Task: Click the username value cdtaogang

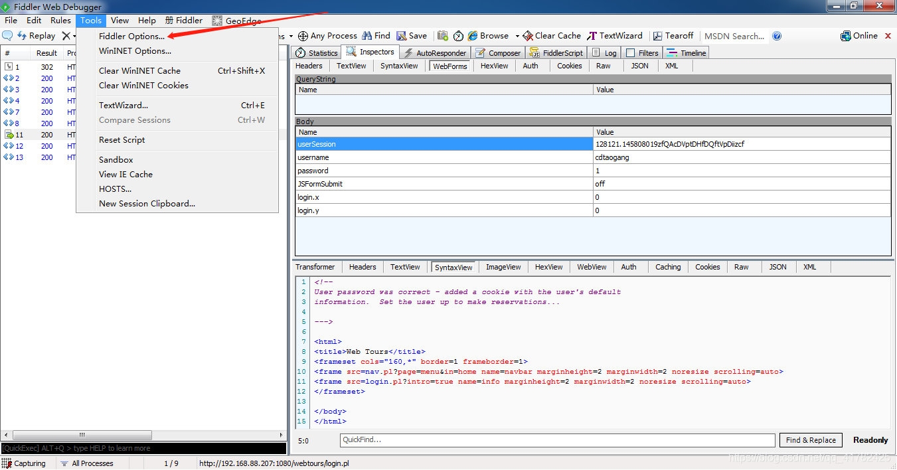Action: click(612, 157)
